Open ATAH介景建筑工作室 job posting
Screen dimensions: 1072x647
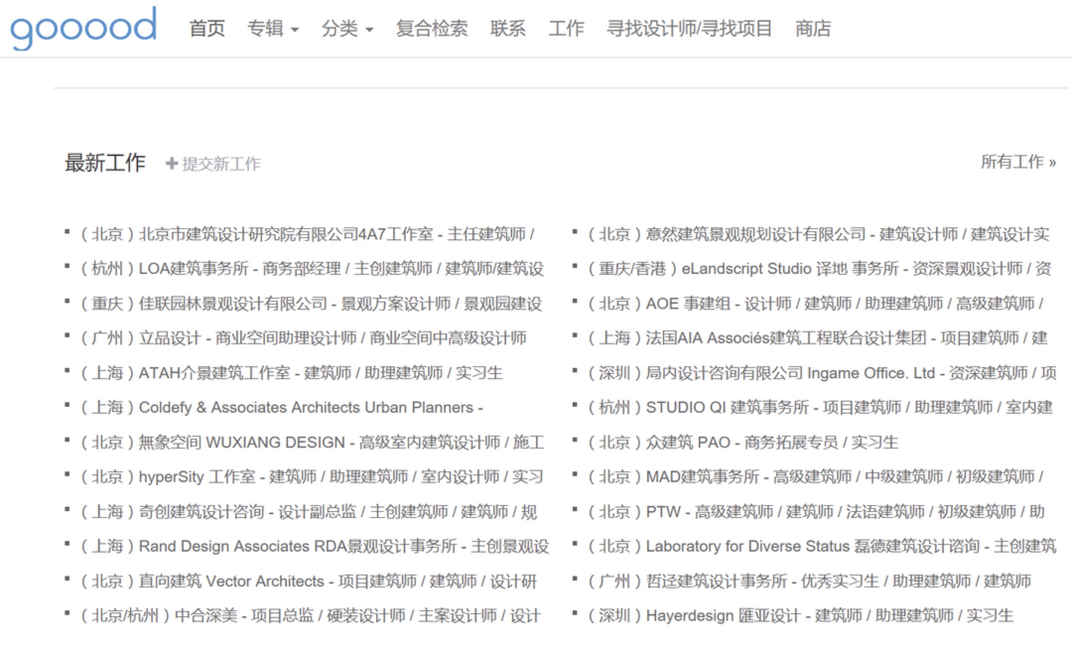click(291, 373)
